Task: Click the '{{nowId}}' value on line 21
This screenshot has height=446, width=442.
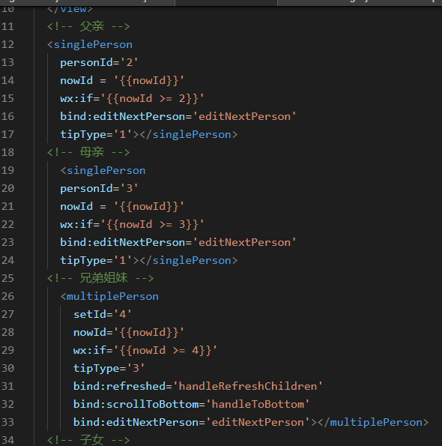Action: coord(149,206)
